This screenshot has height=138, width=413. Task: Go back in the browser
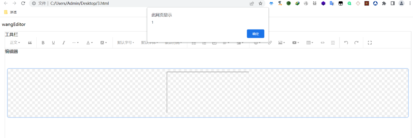[6, 3]
